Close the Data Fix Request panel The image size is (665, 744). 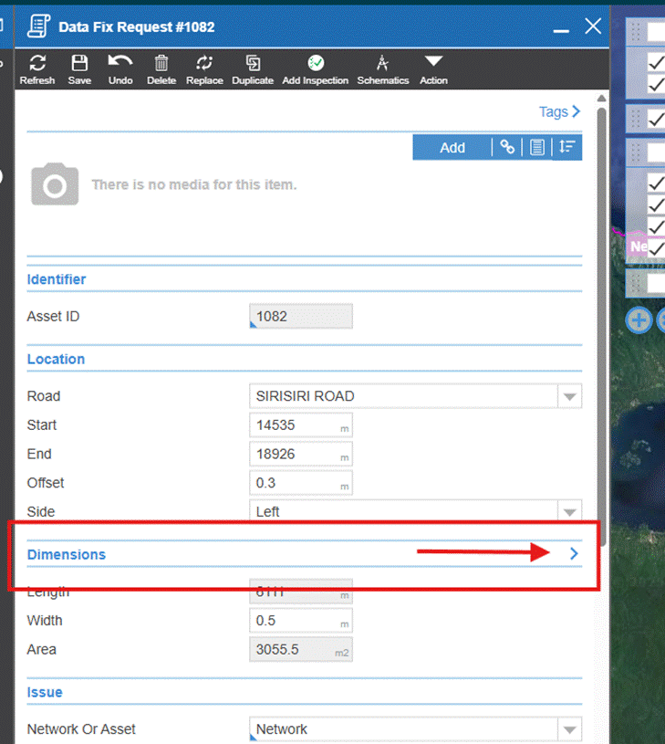(593, 26)
